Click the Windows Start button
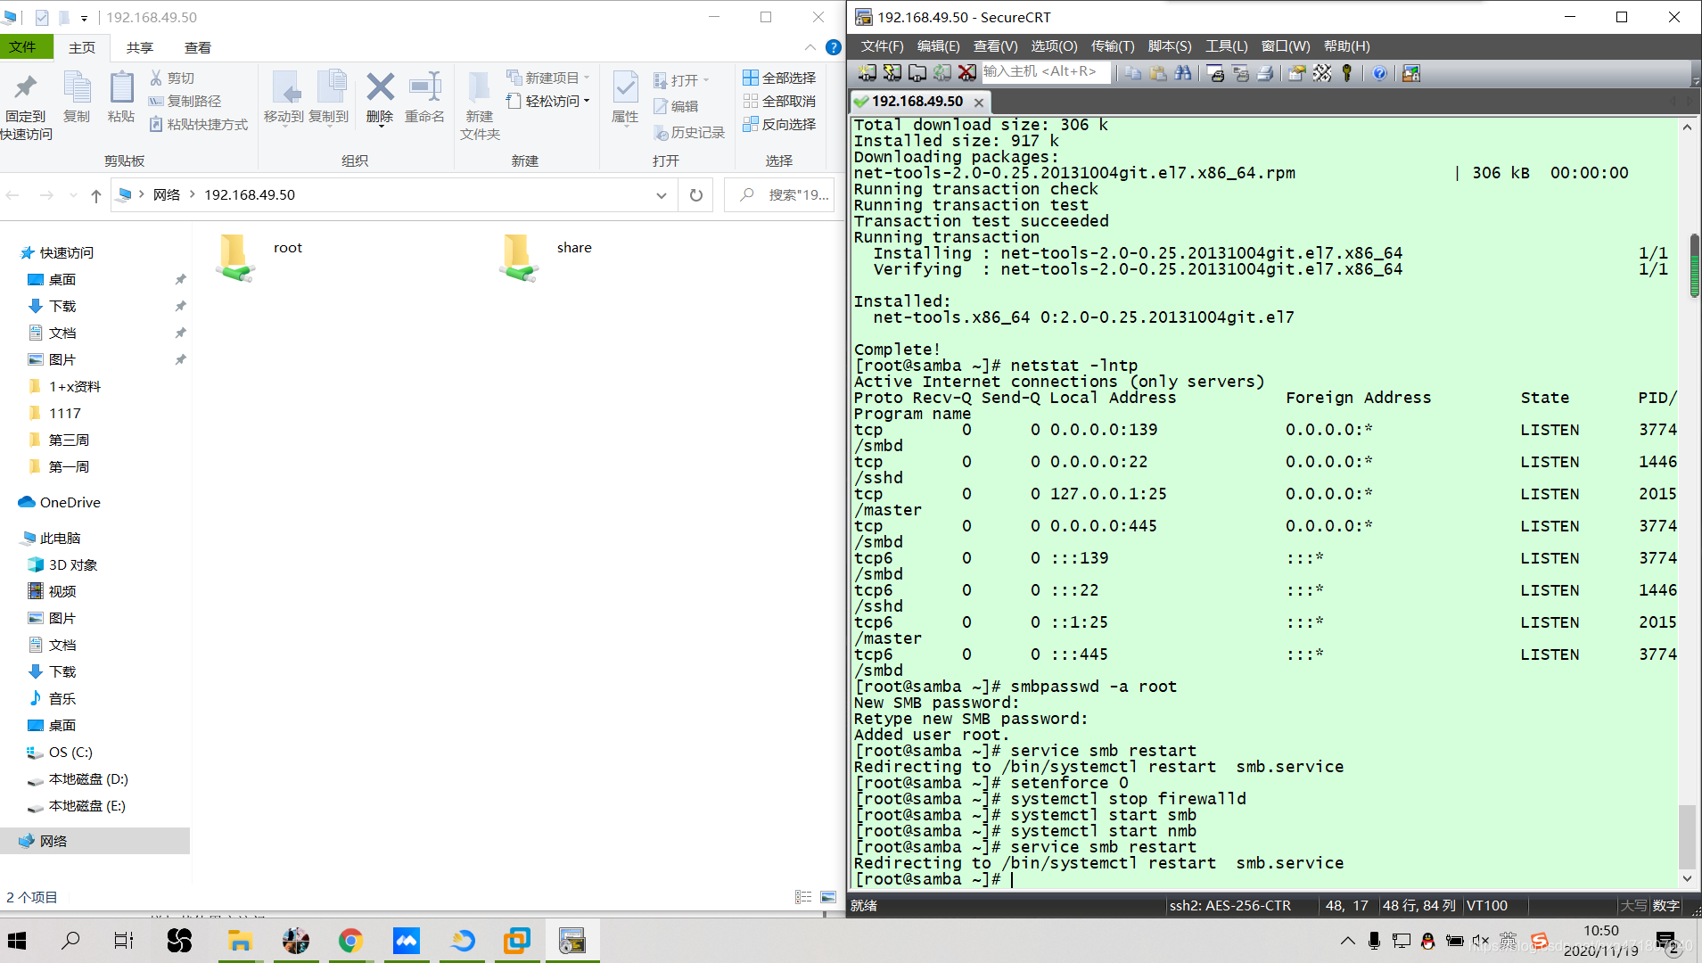 tap(17, 941)
